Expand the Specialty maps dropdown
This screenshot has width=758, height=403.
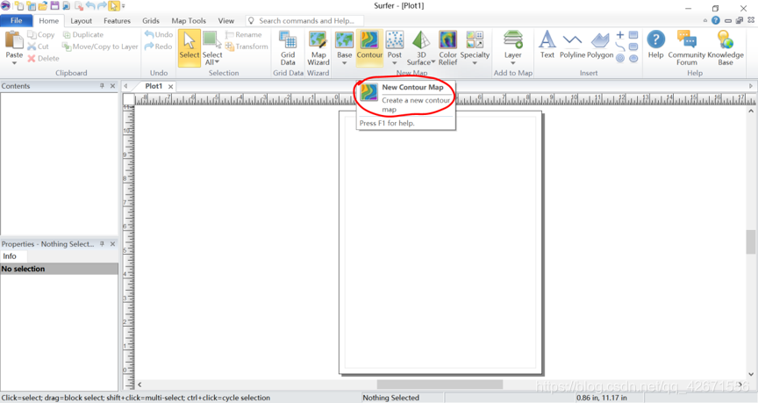[475, 63]
